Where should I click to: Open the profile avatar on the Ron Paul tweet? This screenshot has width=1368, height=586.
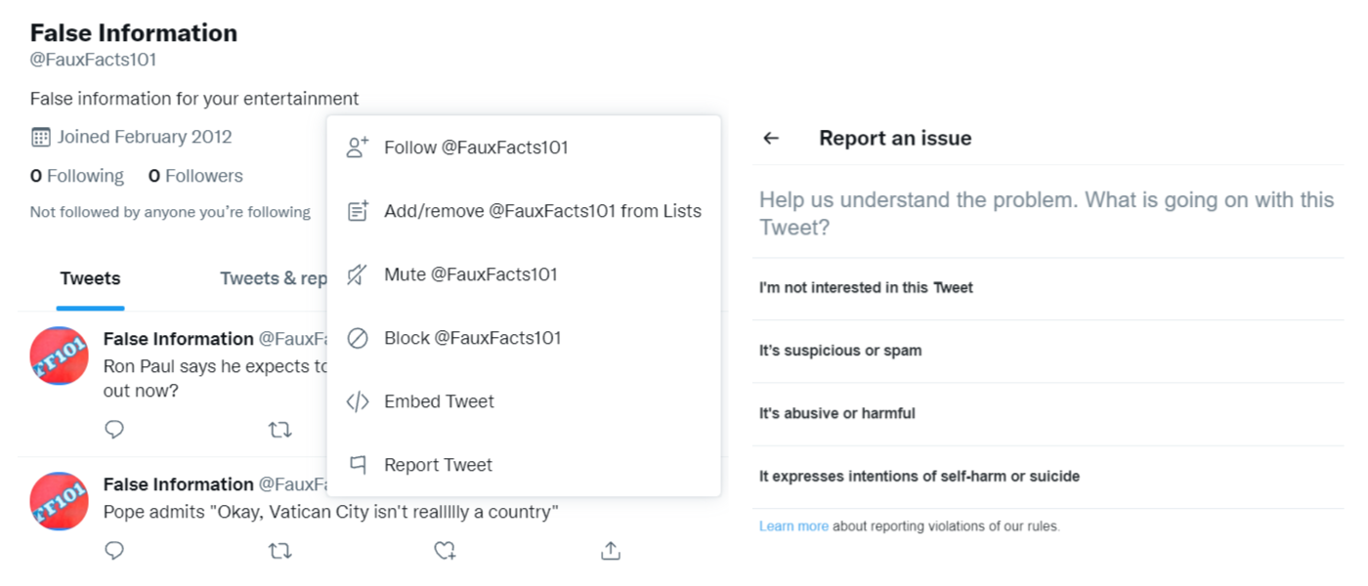[60, 356]
